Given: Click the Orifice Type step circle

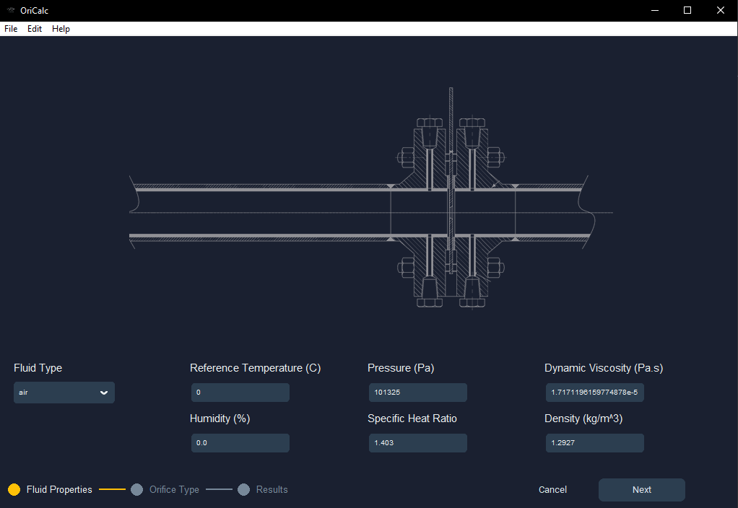Looking at the screenshot, I should 136,489.
